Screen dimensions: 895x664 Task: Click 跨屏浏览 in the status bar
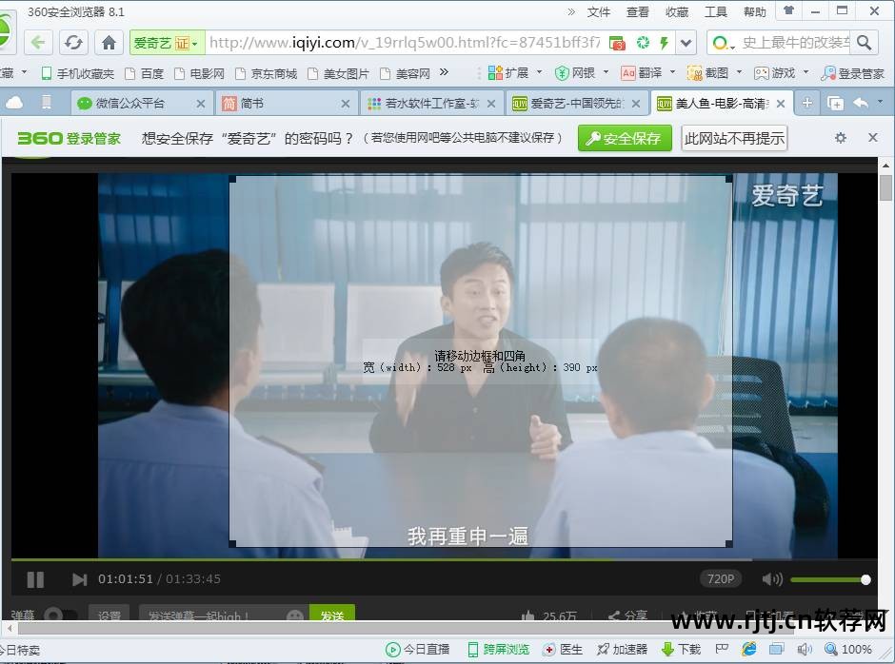tap(499, 649)
